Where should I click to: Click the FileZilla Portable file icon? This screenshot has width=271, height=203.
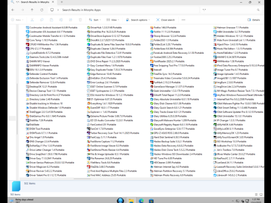click(x=88, y=167)
